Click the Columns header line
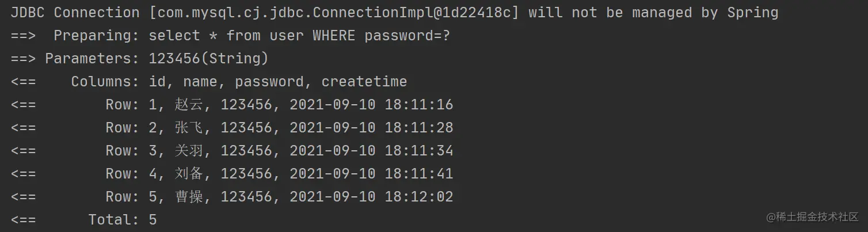This screenshot has width=868, height=232. (208, 82)
